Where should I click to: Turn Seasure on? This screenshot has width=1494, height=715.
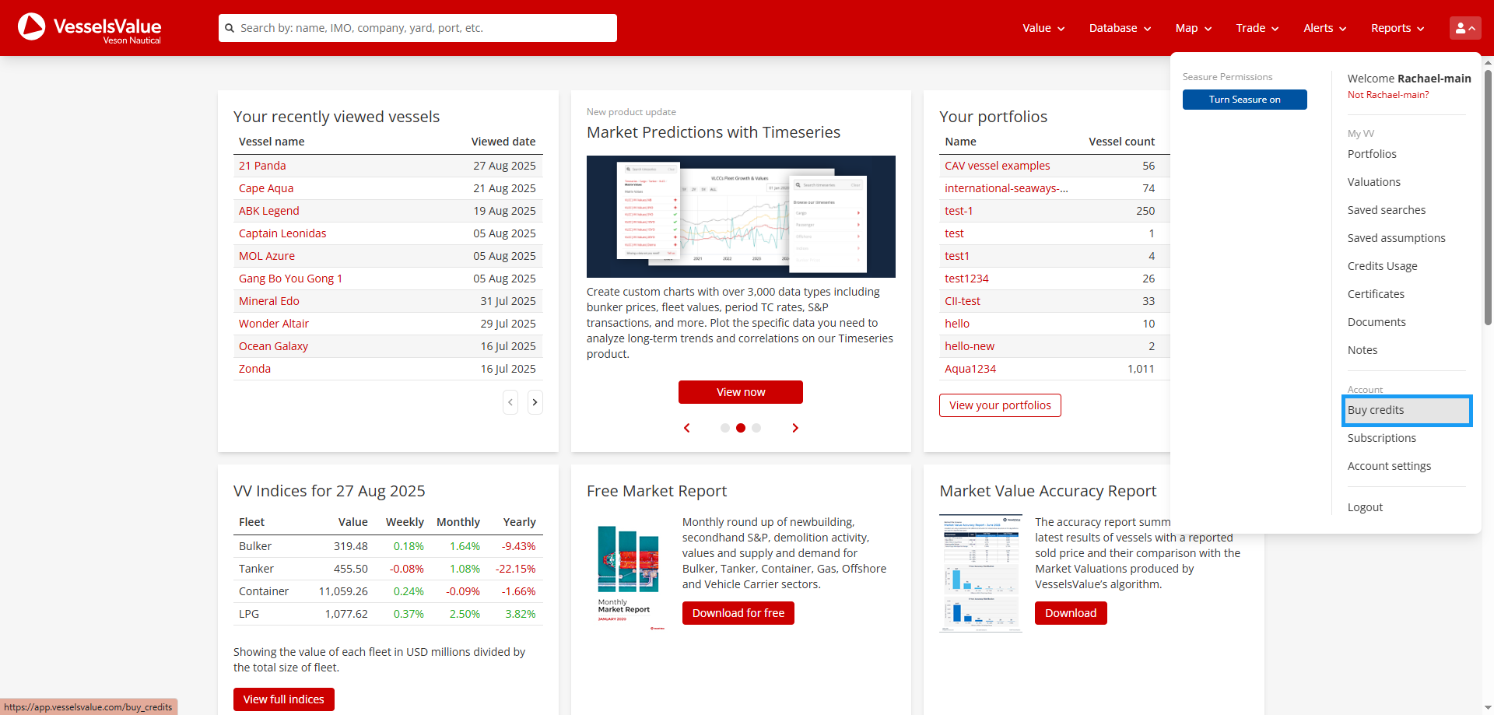(1244, 100)
